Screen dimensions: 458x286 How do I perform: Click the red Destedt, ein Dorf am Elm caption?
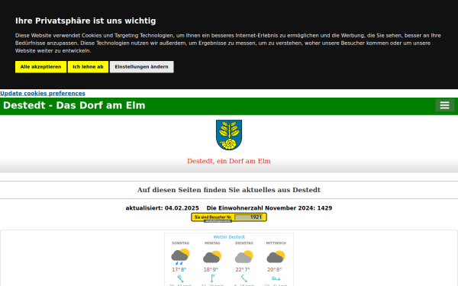[x=229, y=161]
